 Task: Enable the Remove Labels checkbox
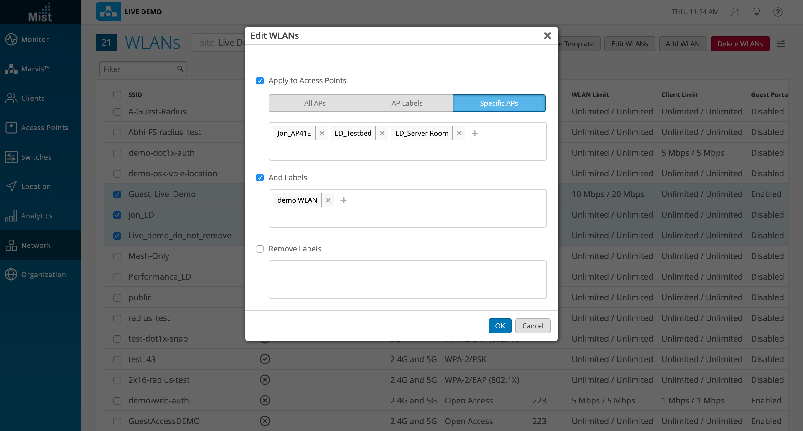(260, 249)
